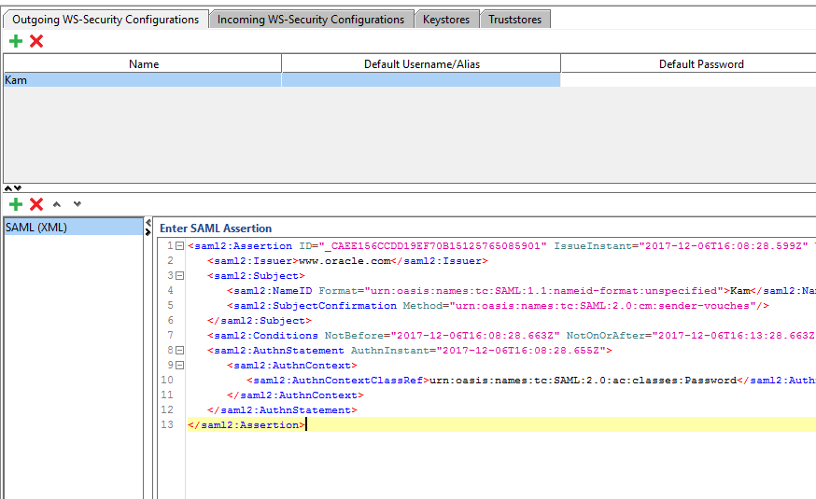This screenshot has width=816, height=499.
Task: Select the Kam configuration row
Action: pyautogui.click(x=143, y=80)
